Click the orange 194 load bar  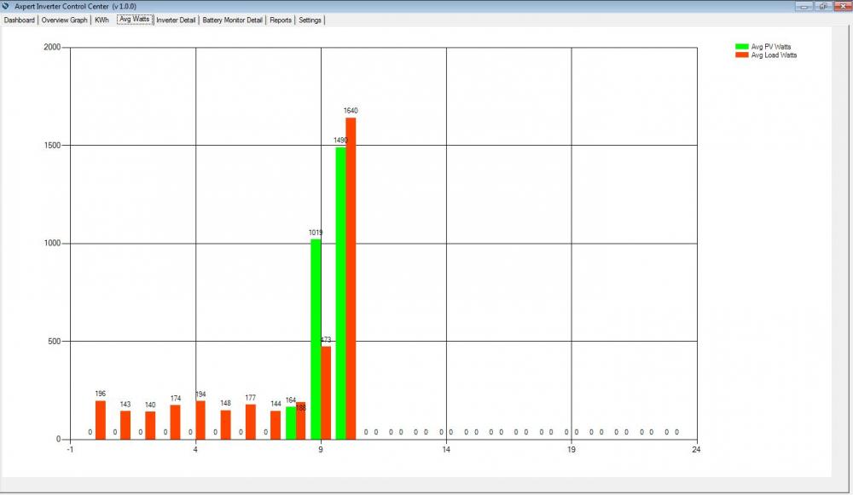[x=200, y=420]
